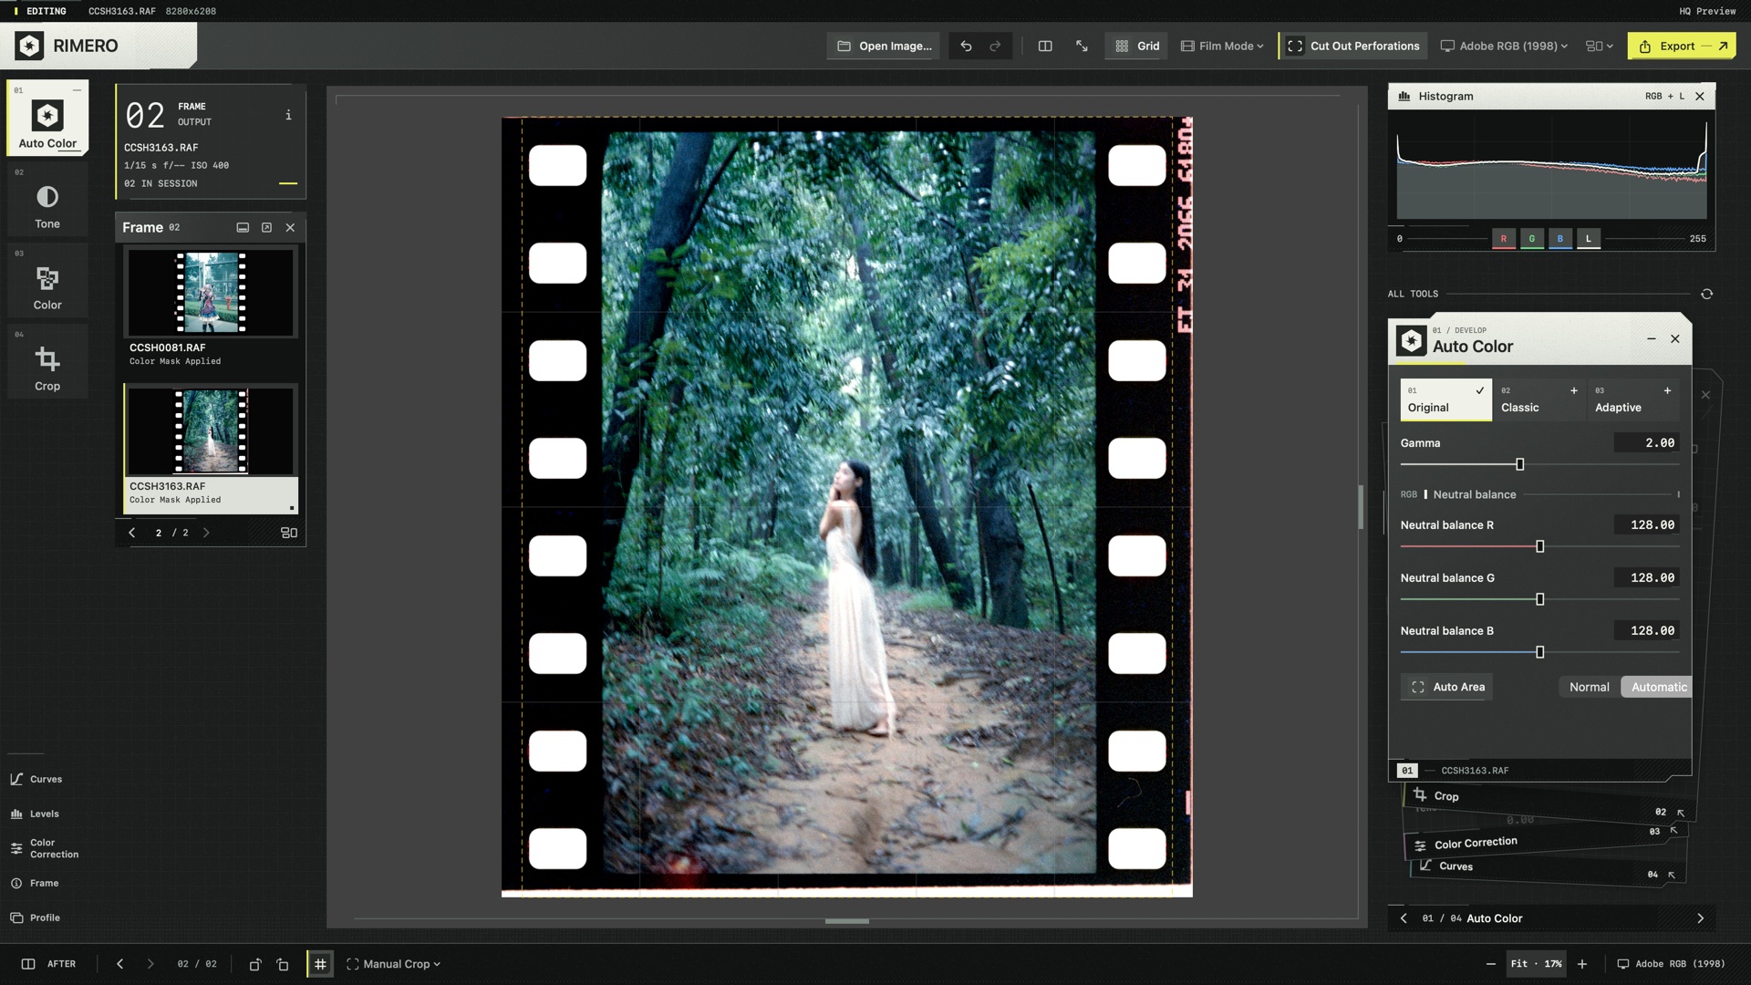Adjust the Gamma slider handle
The width and height of the screenshot is (1751, 985).
1519,464
